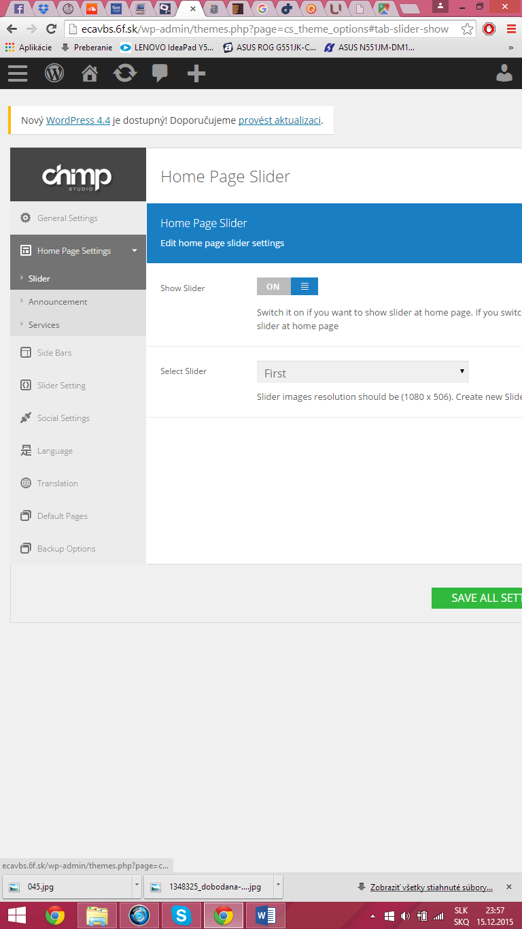
Task: Collapse Home Page Settings menu arrow
Action: pos(135,251)
